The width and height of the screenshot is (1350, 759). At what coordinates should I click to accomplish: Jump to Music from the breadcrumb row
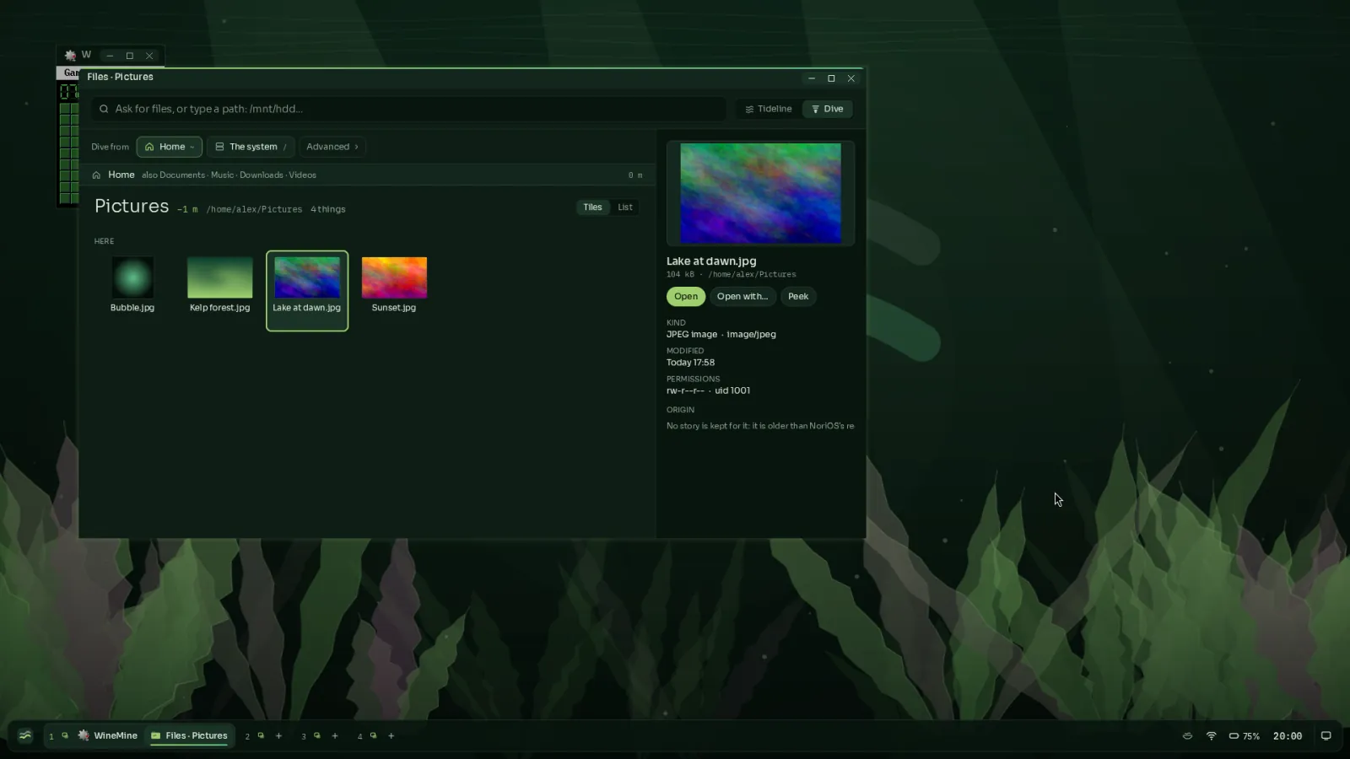tap(223, 175)
